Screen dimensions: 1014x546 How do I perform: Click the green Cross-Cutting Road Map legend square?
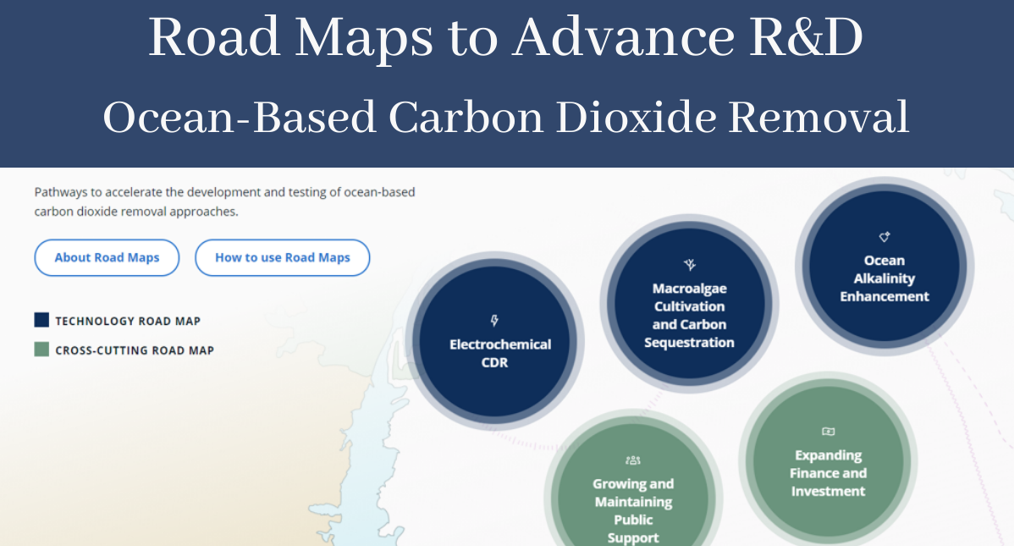(41, 348)
